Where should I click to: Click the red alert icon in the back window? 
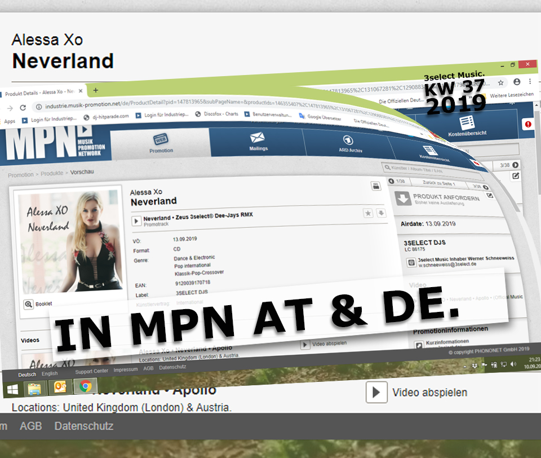pos(528,124)
